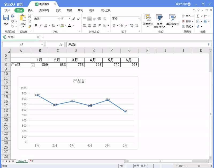Click the zoom slider in status bar
Screen dimensions: 214x168
click(199, 166)
